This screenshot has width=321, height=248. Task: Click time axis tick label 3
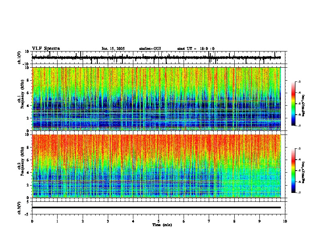pyautogui.click(x=108, y=221)
